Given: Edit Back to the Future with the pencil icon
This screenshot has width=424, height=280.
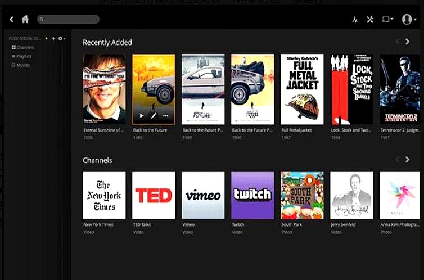Looking at the screenshot, I should tap(154, 116).
